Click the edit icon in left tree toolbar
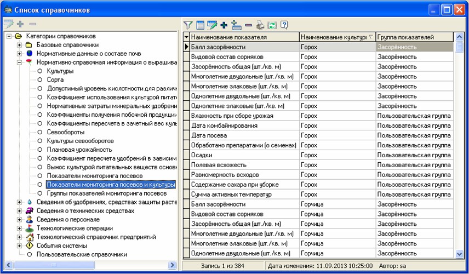Screen dimensions: 469x274 [x=8, y=25]
